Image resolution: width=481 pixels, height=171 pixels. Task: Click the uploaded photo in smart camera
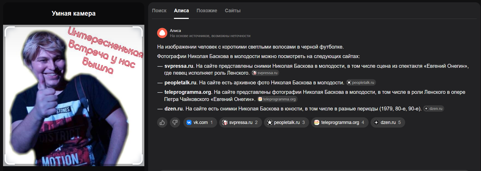pos(74,95)
